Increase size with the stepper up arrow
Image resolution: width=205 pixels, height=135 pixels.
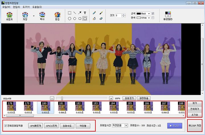coord(124,15)
